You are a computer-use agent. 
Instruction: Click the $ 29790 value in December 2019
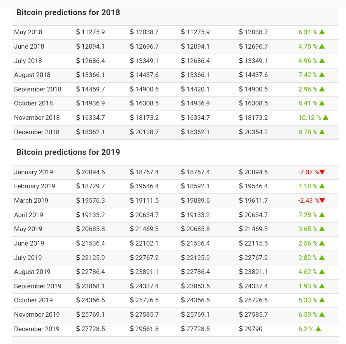[x=251, y=329]
